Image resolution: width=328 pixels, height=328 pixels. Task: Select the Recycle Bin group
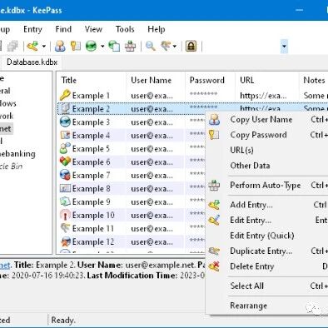pyautogui.click(x=11, y=166)
